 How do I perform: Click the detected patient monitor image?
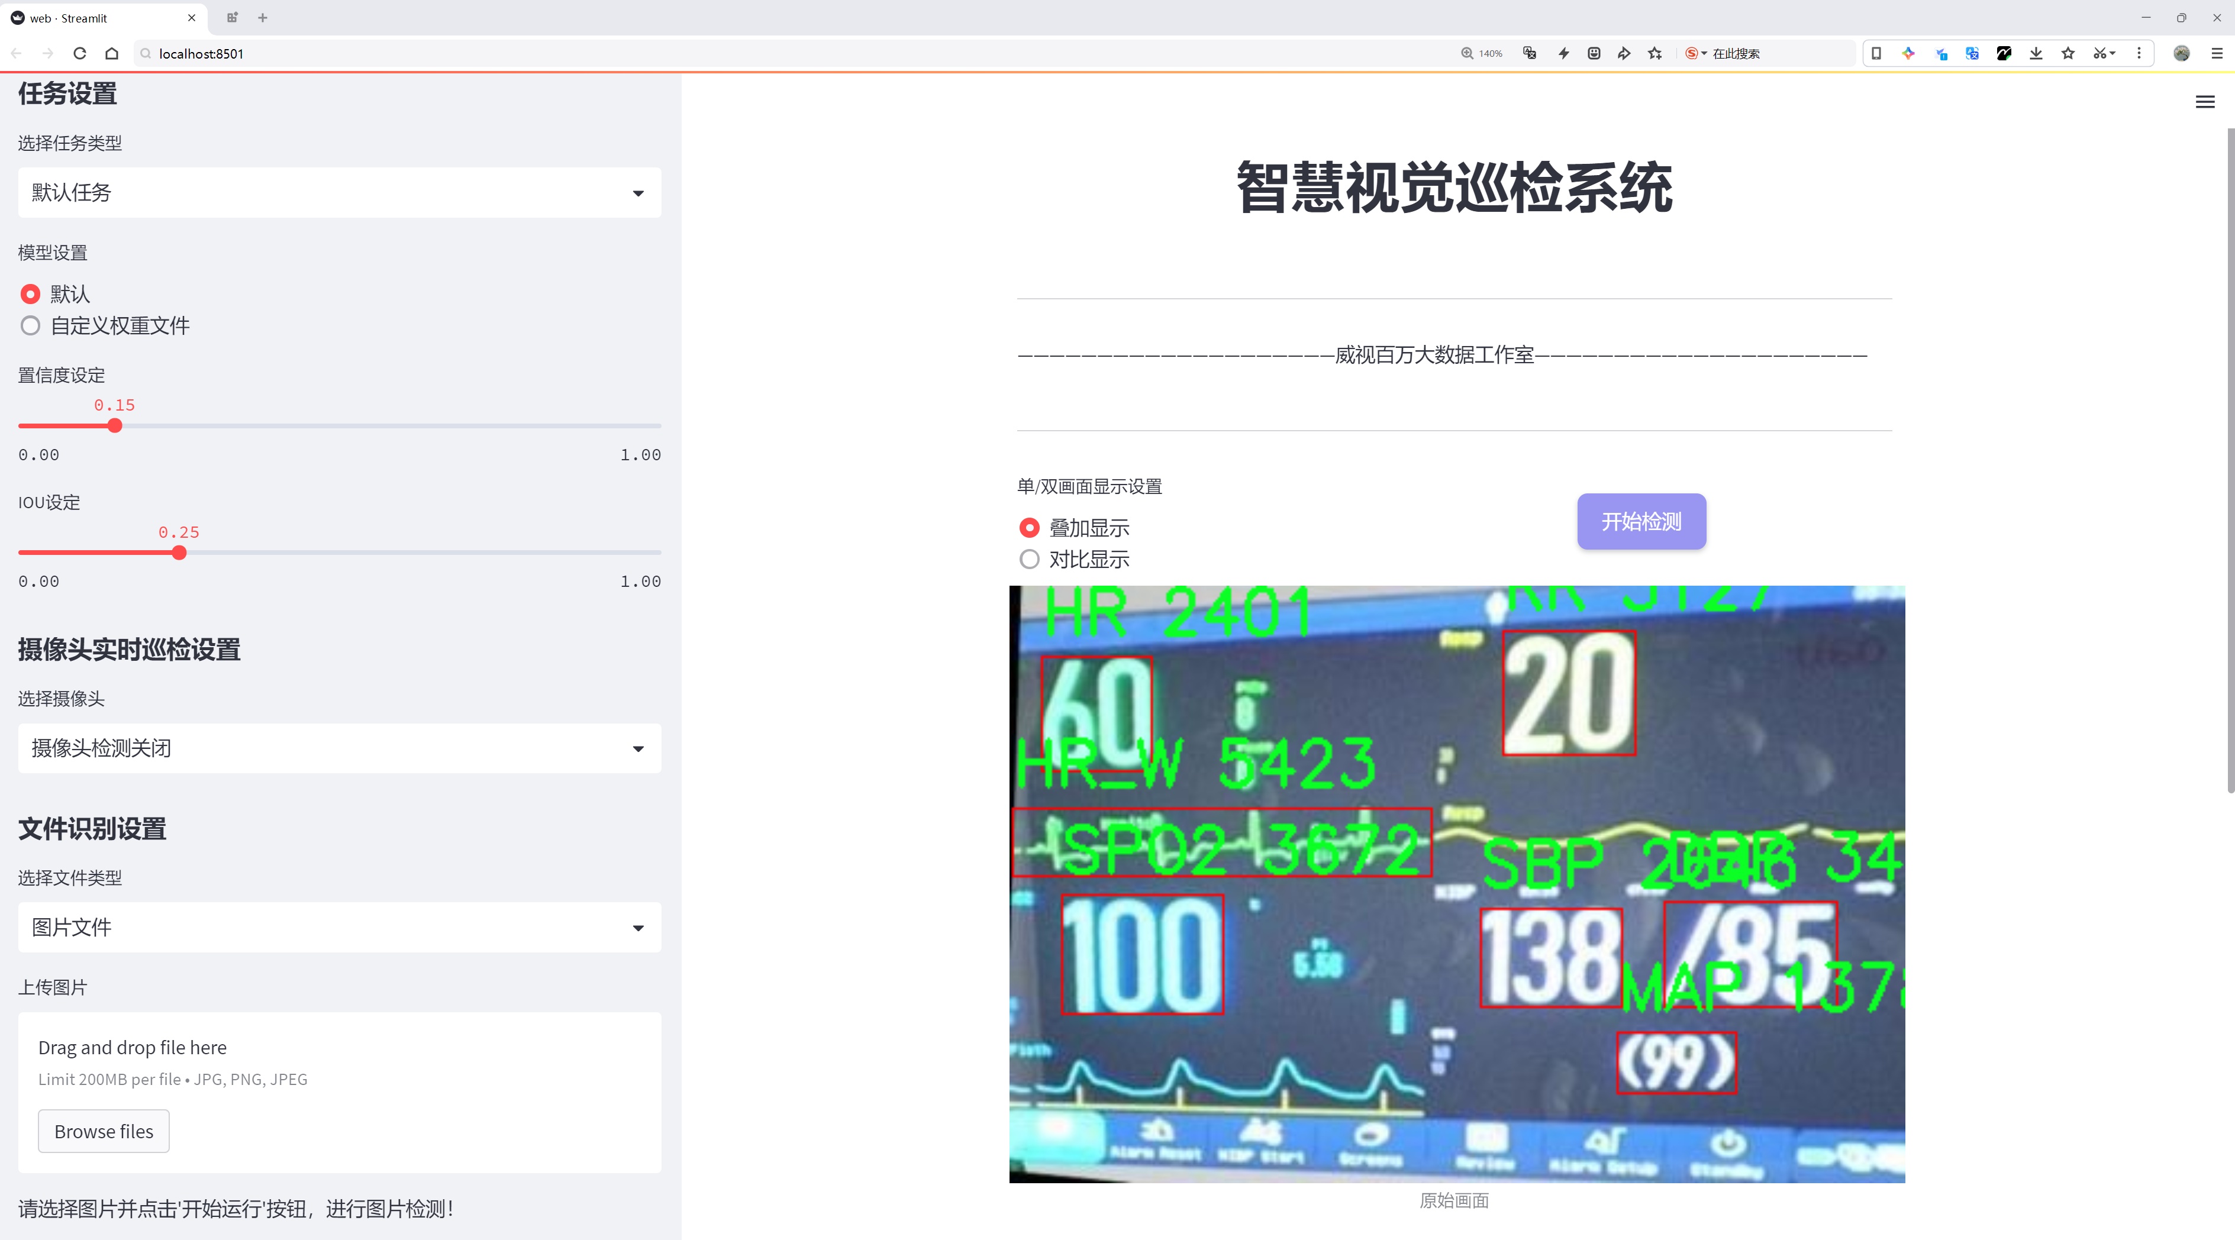[x=1457, y=884]
